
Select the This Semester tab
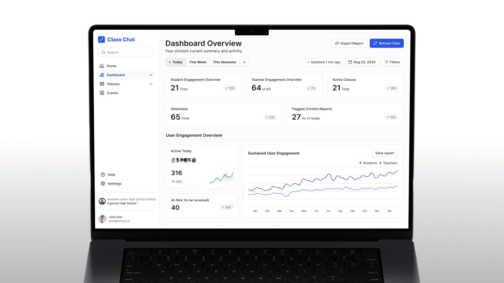pyautogui.click(x=224, y=62)
